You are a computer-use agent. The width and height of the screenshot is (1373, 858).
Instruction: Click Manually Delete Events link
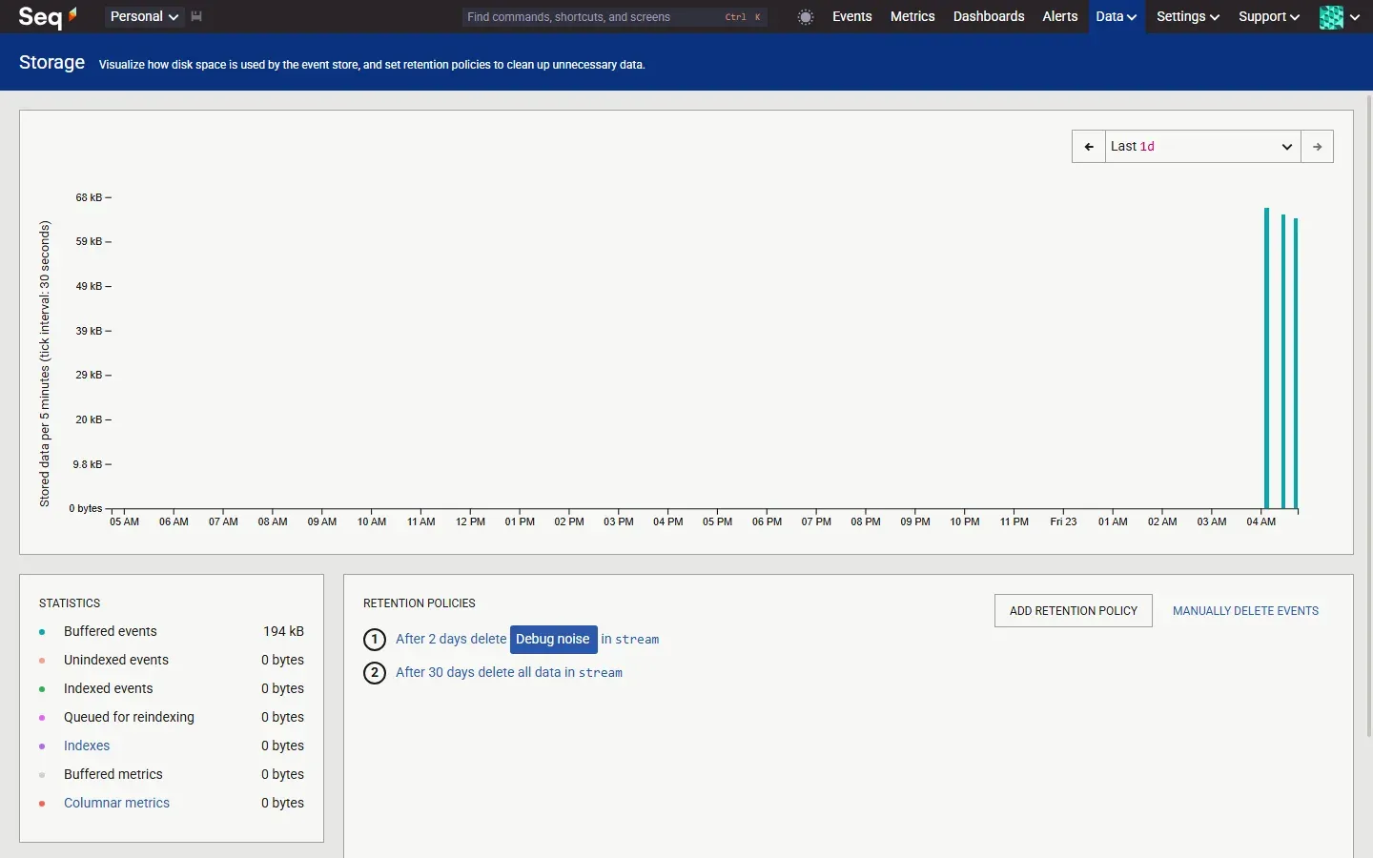pyautogui.click(x=1246, y=611)
